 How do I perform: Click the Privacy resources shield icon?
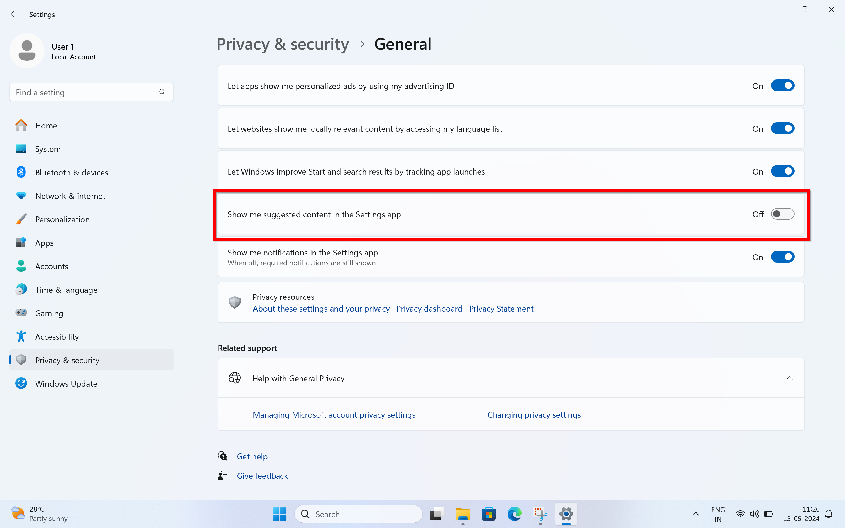(x=235, y=302)
